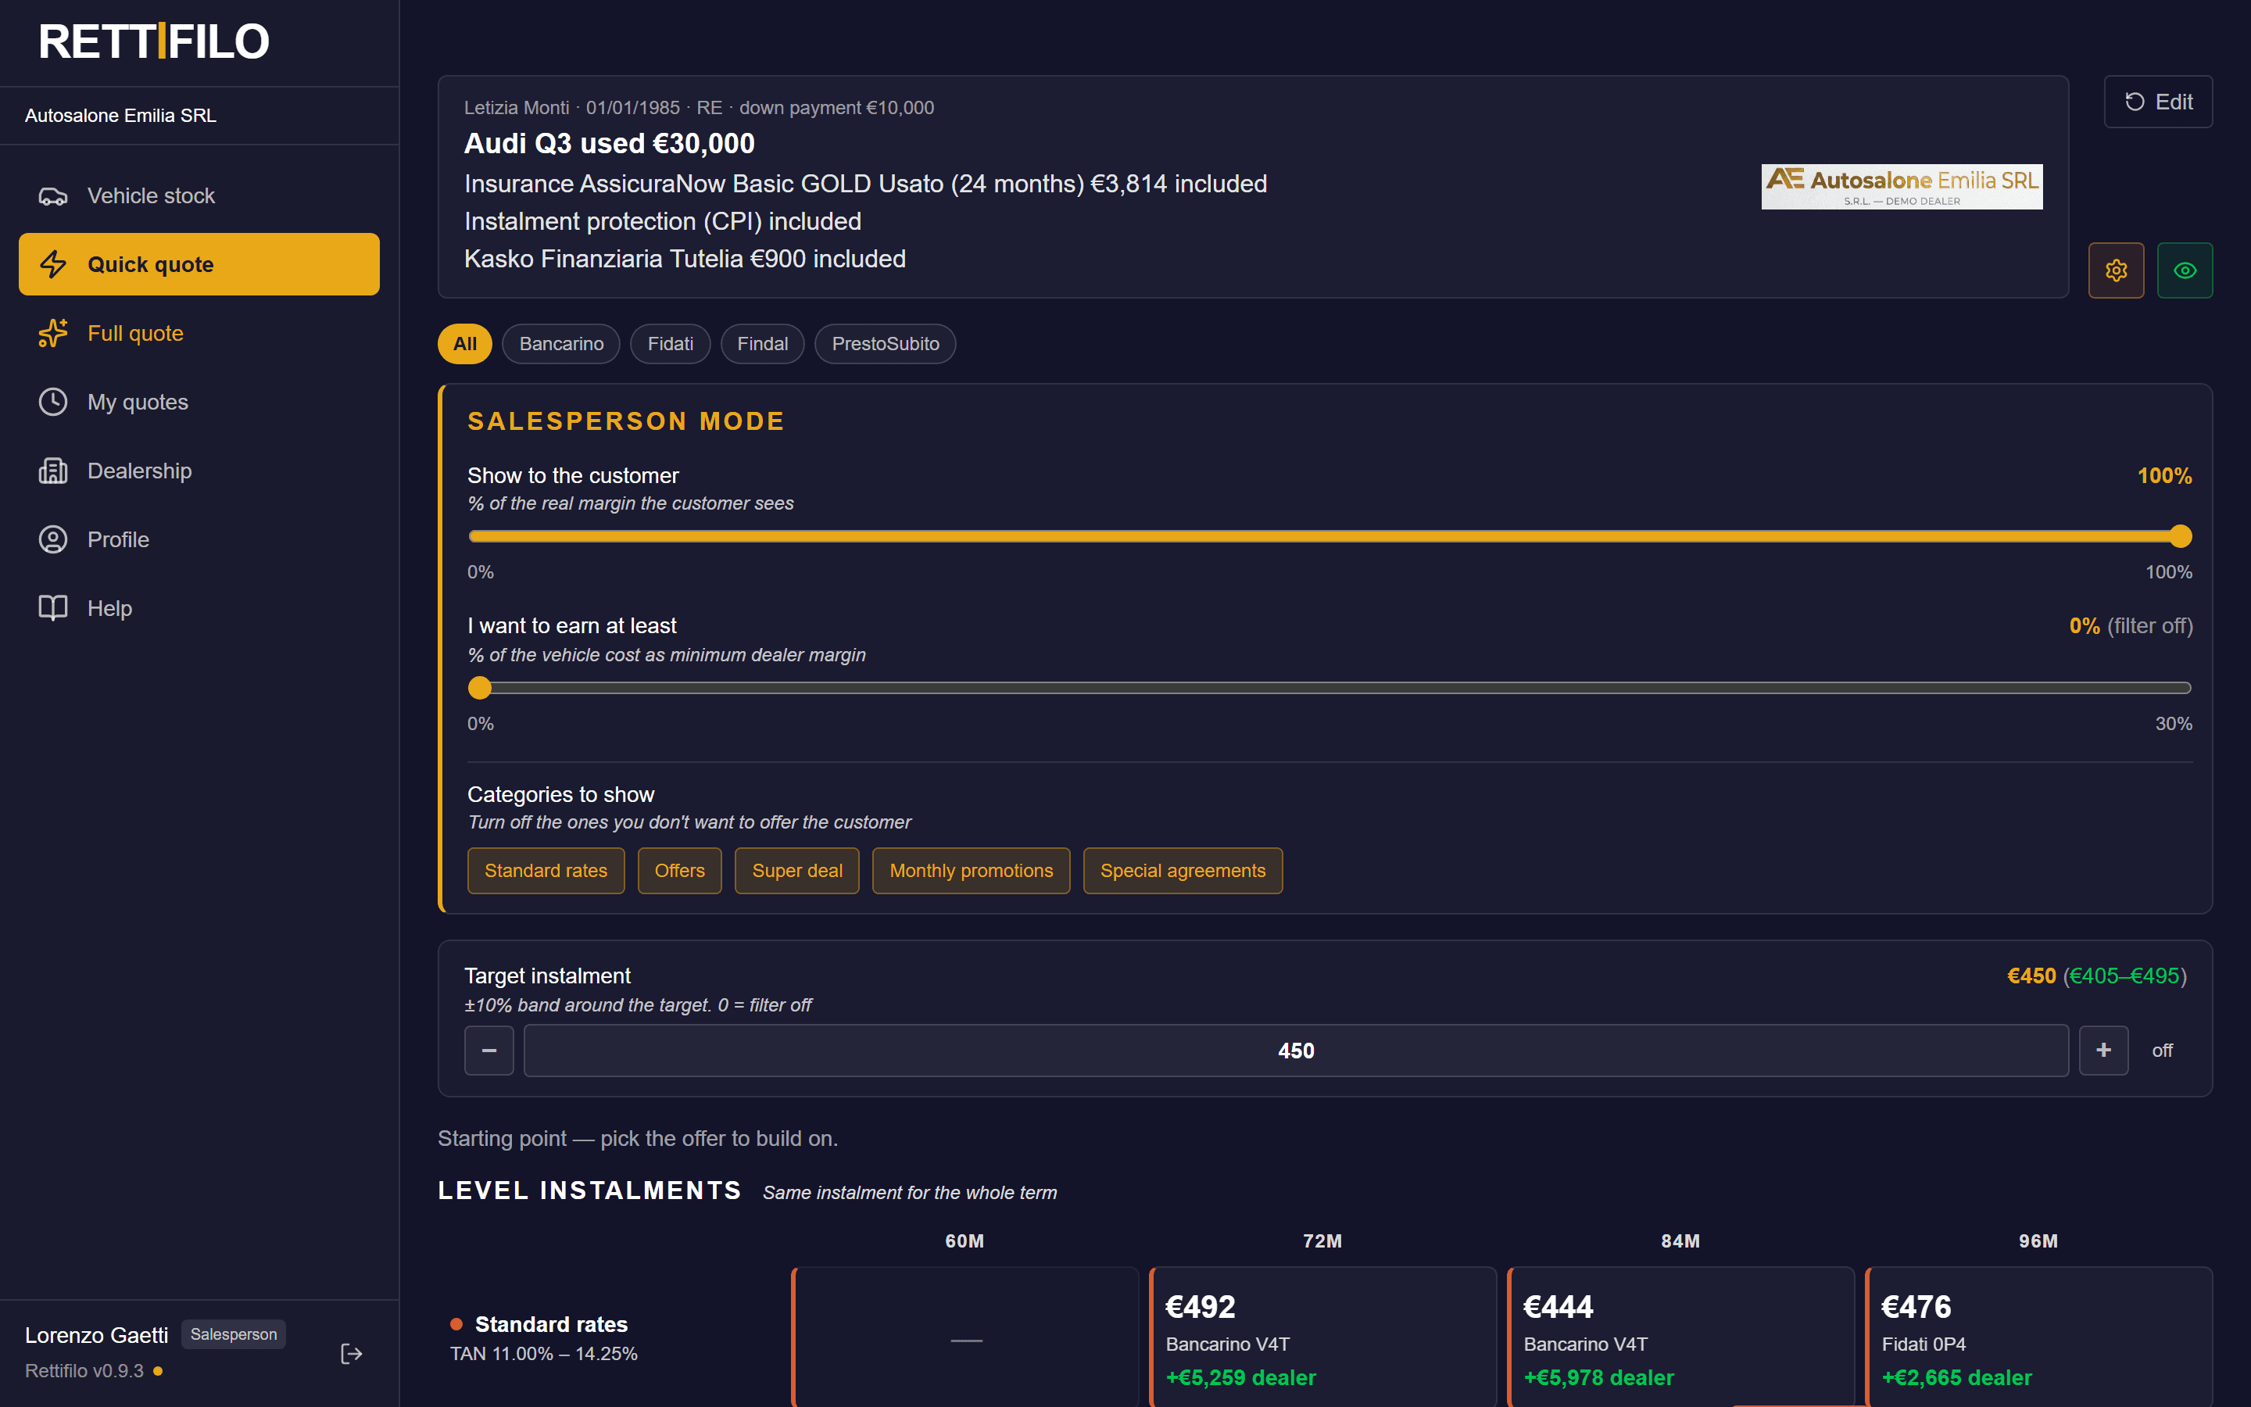Select the All lender filter

[x=465, y=344]
